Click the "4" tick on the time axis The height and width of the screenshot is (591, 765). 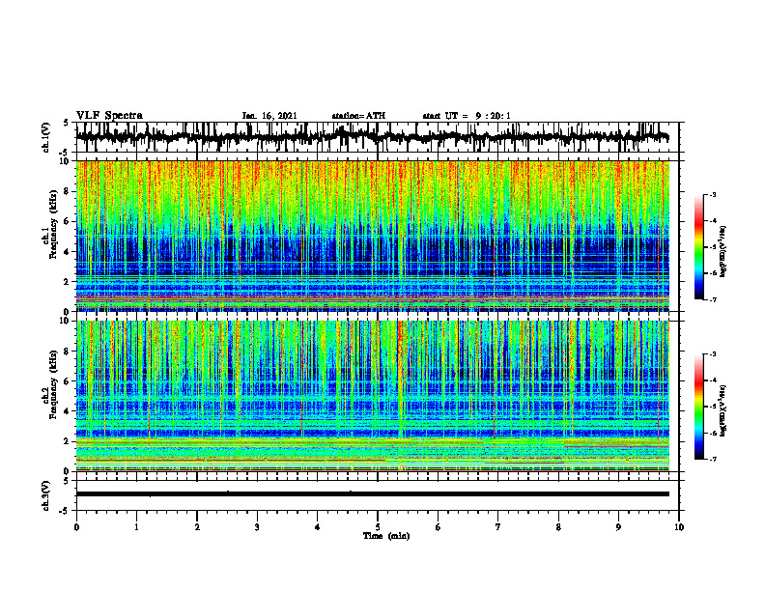pyautogui.click(x=318, y=527)
